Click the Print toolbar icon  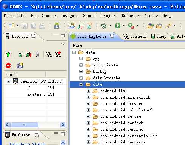[42, 26]
